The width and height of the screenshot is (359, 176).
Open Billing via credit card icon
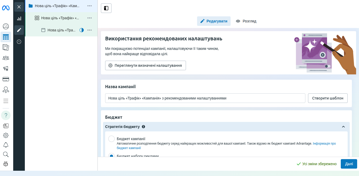tap(6, 79)
